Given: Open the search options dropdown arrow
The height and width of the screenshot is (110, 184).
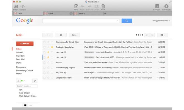Looking at the screenshot, I should [118, 21].
